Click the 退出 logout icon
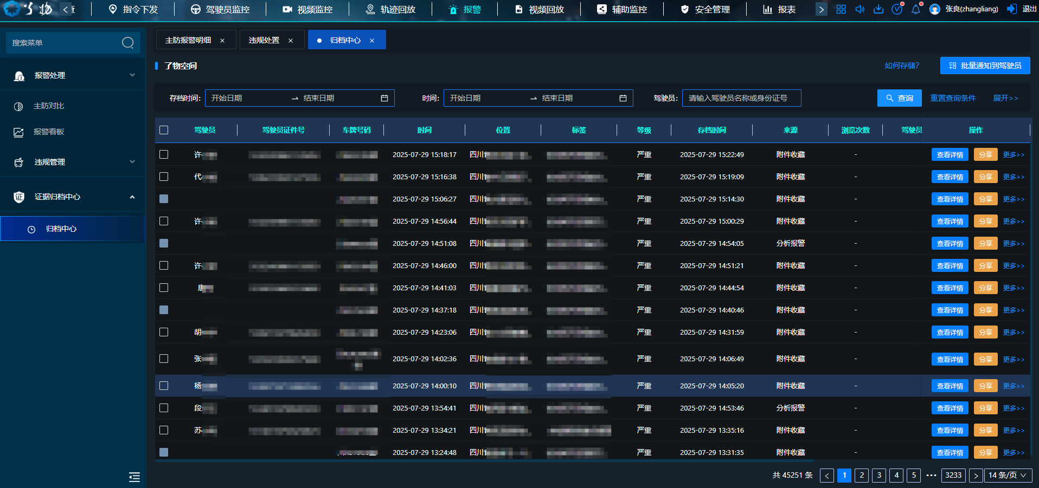1039x488 pixels. tap(1012, 9)
